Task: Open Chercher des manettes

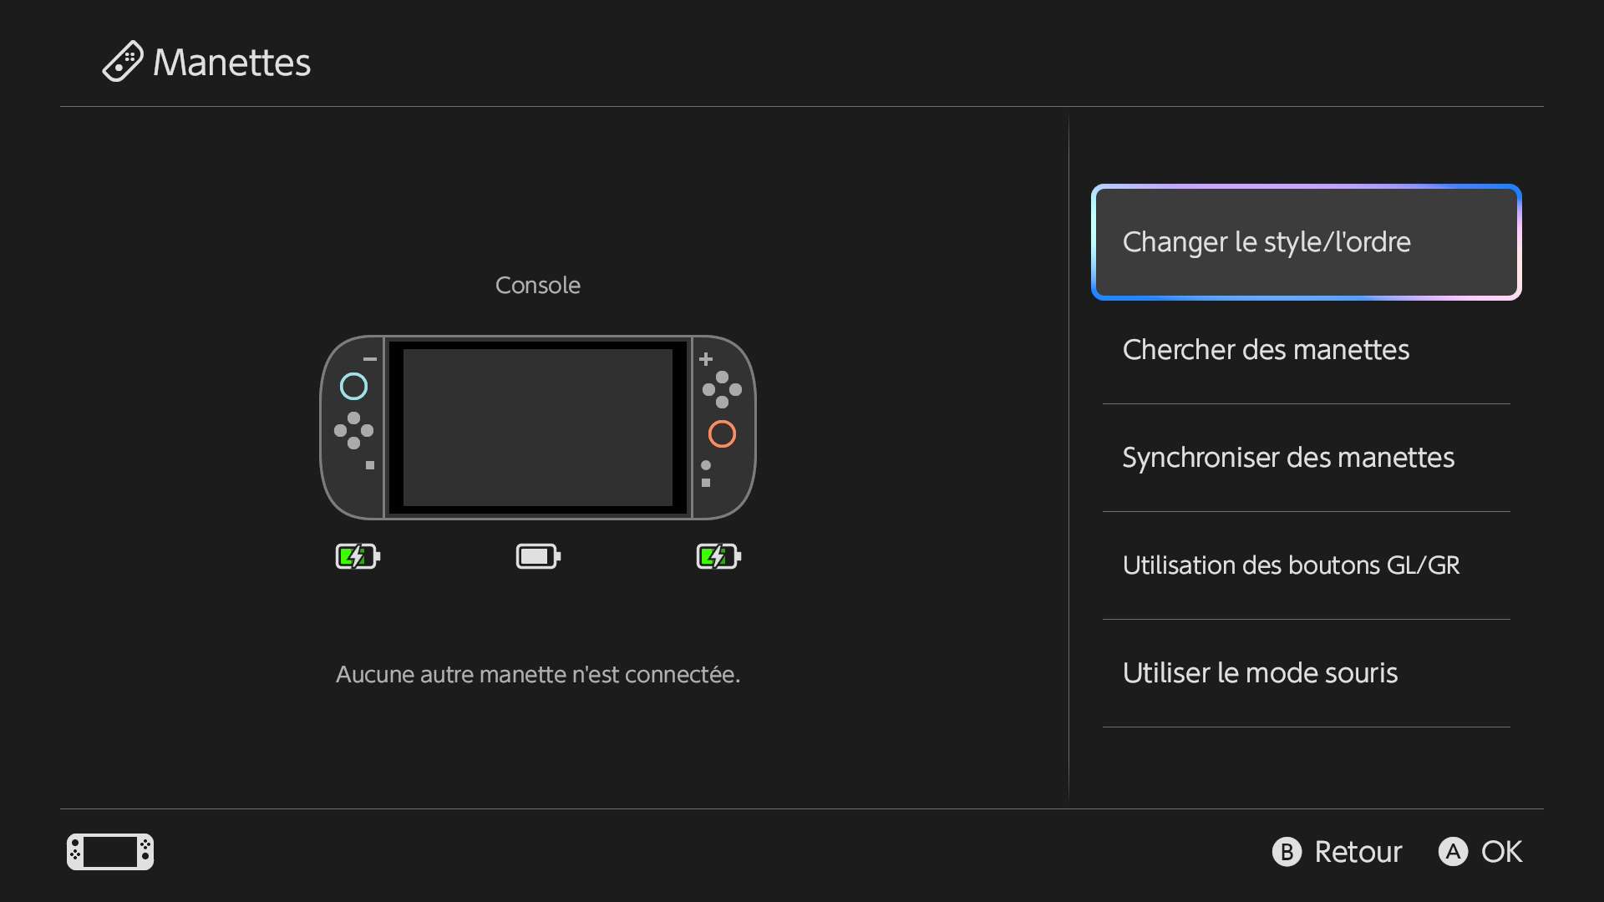Action: [1306, 350]
